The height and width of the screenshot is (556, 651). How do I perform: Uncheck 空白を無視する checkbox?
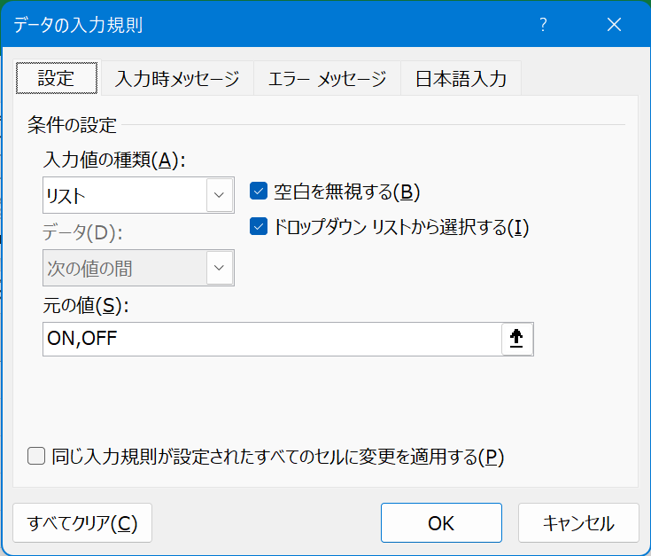(x=259, y=191)
